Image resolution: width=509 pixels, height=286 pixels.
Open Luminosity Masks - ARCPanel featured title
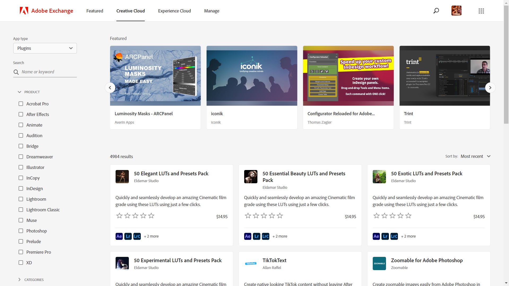point(143,114)
